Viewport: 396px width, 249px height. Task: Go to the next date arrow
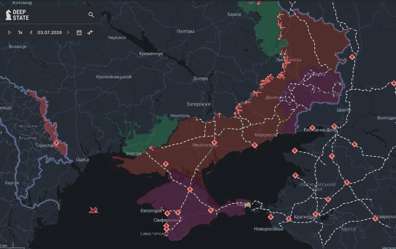pos(68,32)
